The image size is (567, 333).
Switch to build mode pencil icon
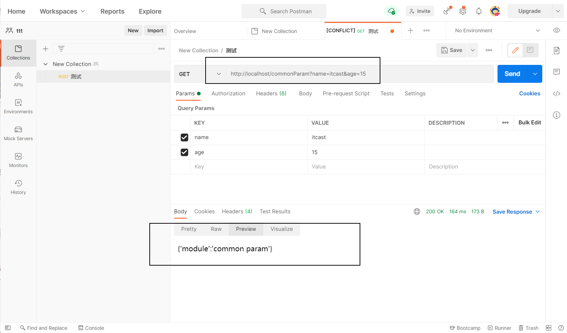coord(515,50)
